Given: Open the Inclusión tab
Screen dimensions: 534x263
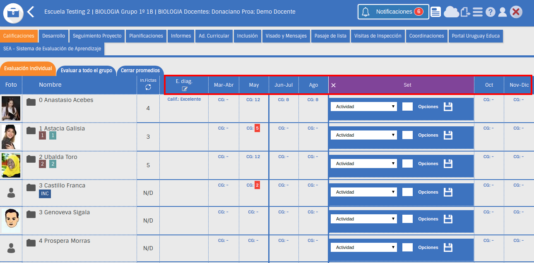Looking at the screenshot, I should point(248,36).
